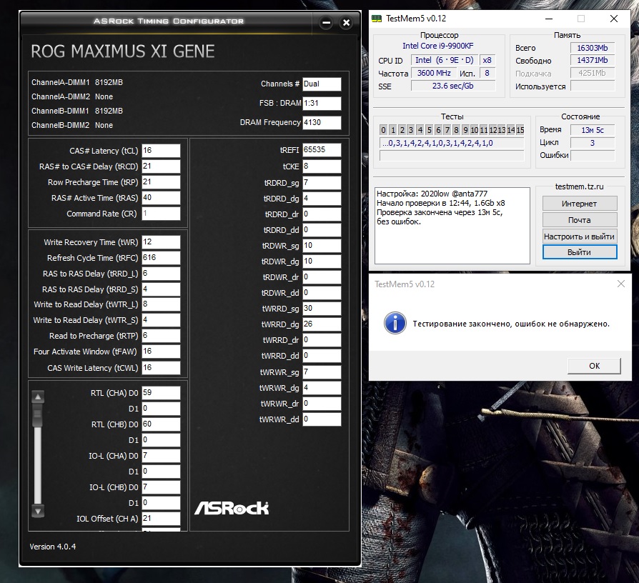Click scrollbar down arrow in RTL panel
639x583 pixels.
click(x=38, y=511)
